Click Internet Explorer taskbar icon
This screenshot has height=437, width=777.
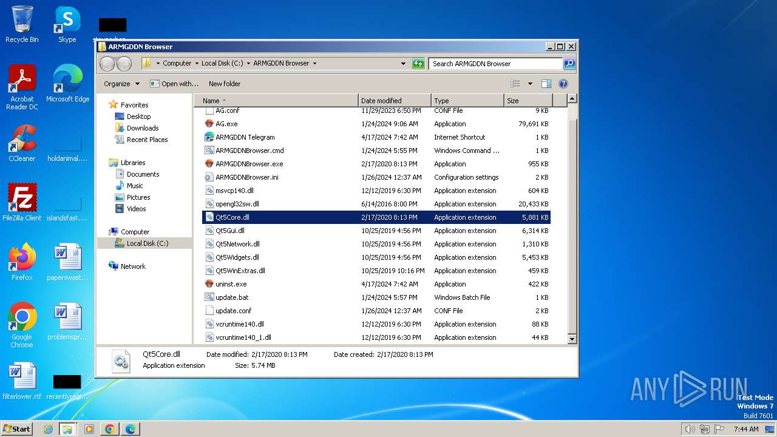coord(49,429)
